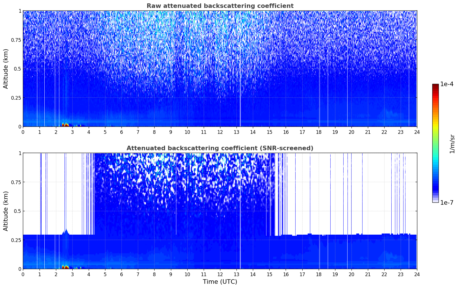The image size is (458, 288).
Task: Click hour 17 tick label under the SNR-screened plot
Action: (302, 274)
